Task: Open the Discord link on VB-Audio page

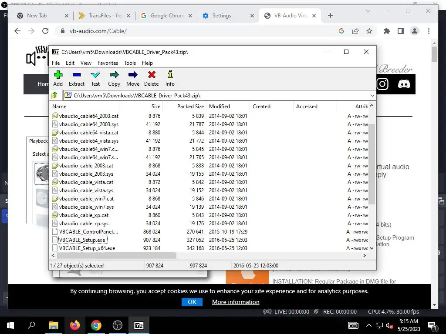Action: pyautogui.click(x=404, y=84)
